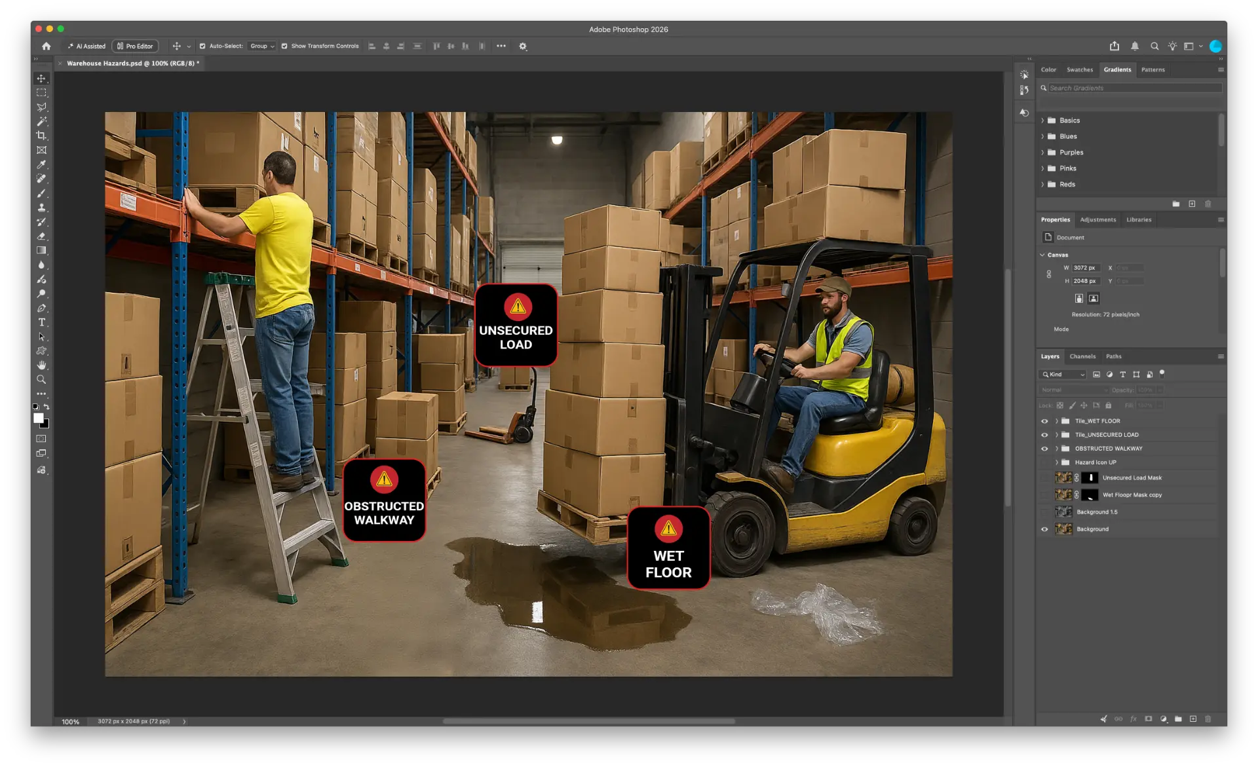
Task: Select the Background 1.5 layer thumbnail
Action: click(x=1063, y=512)
